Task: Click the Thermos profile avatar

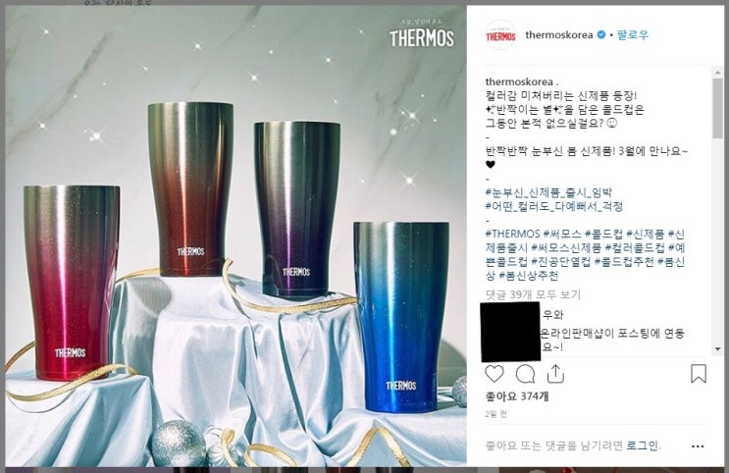Action: pyautogui.click(x=500, y=35)
